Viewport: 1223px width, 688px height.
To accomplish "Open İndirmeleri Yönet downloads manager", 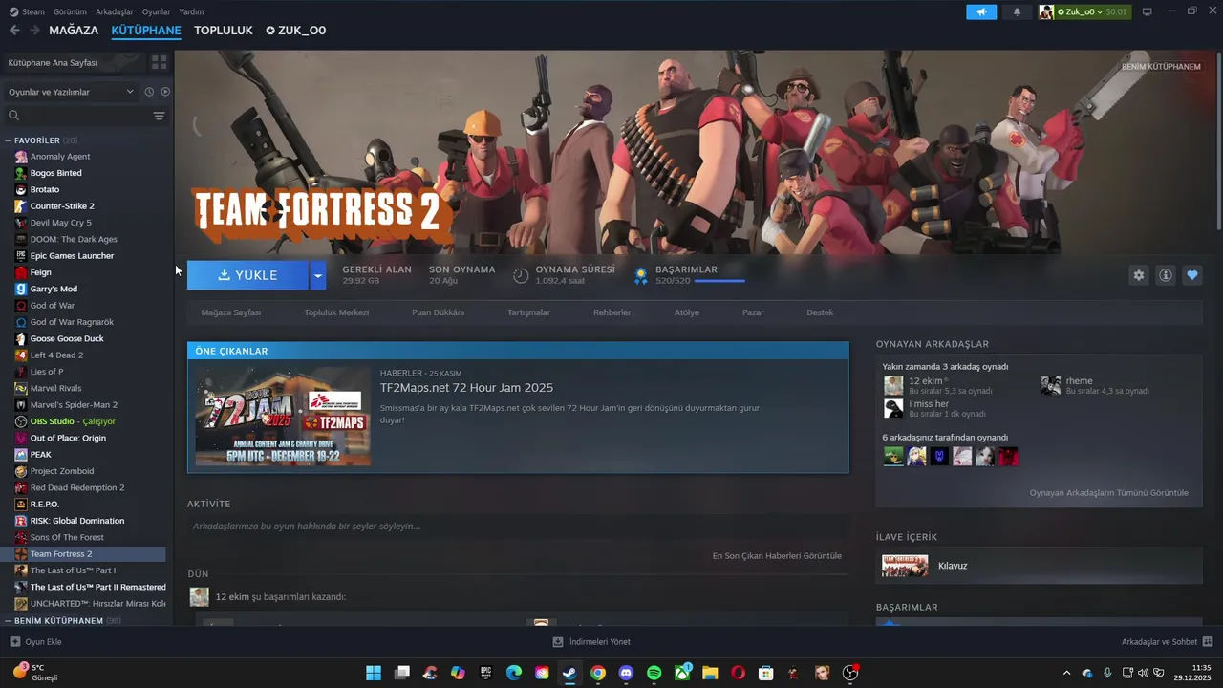I will coord(591,642).
